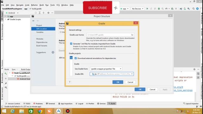The height and width of the screenshot is (114, 203).
Task: Click the hammer rebuild icon in Build panel
Action: pos(6,73)
